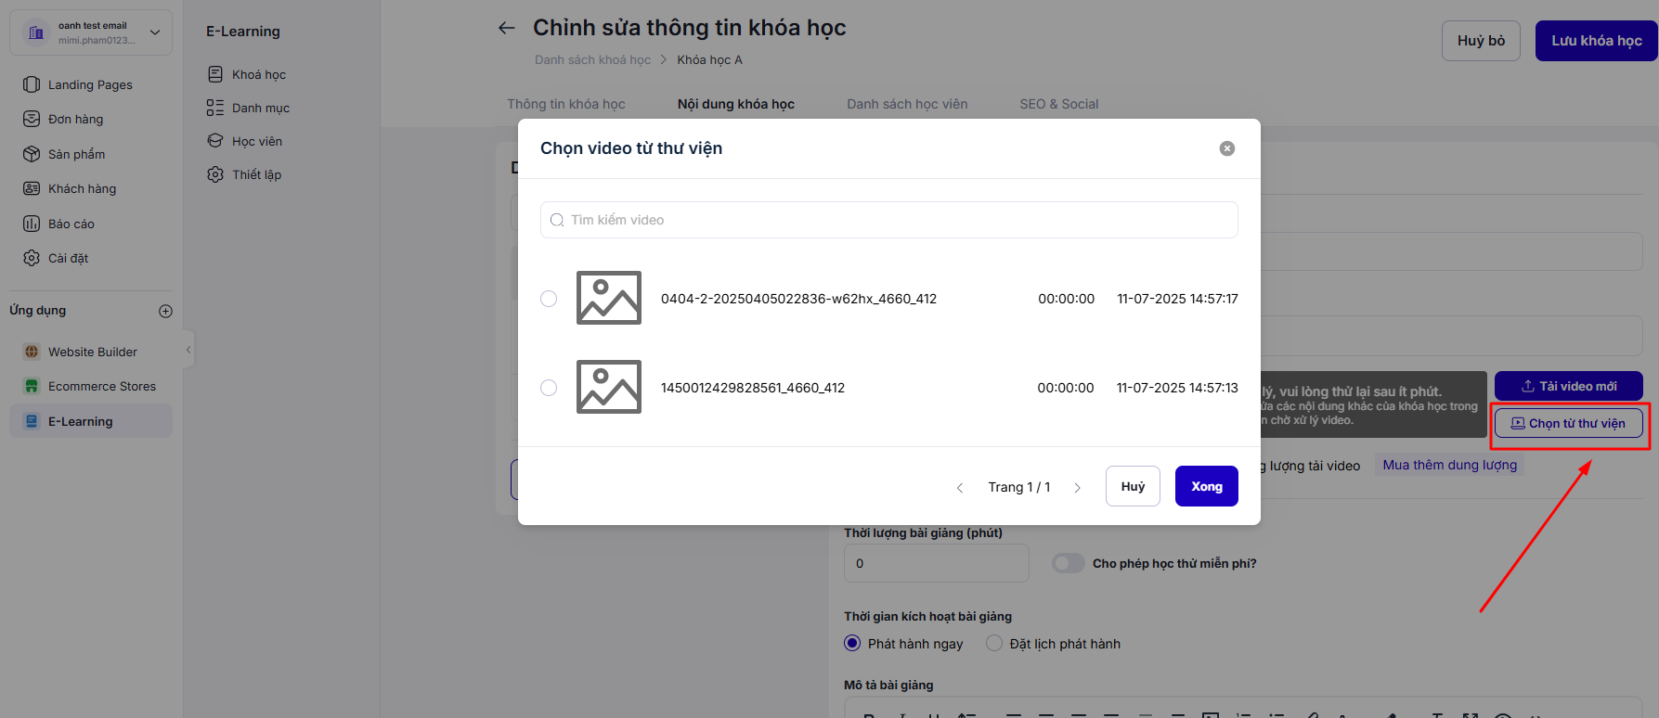Click the Cài đặt gear icon

(x=32, y=258)
